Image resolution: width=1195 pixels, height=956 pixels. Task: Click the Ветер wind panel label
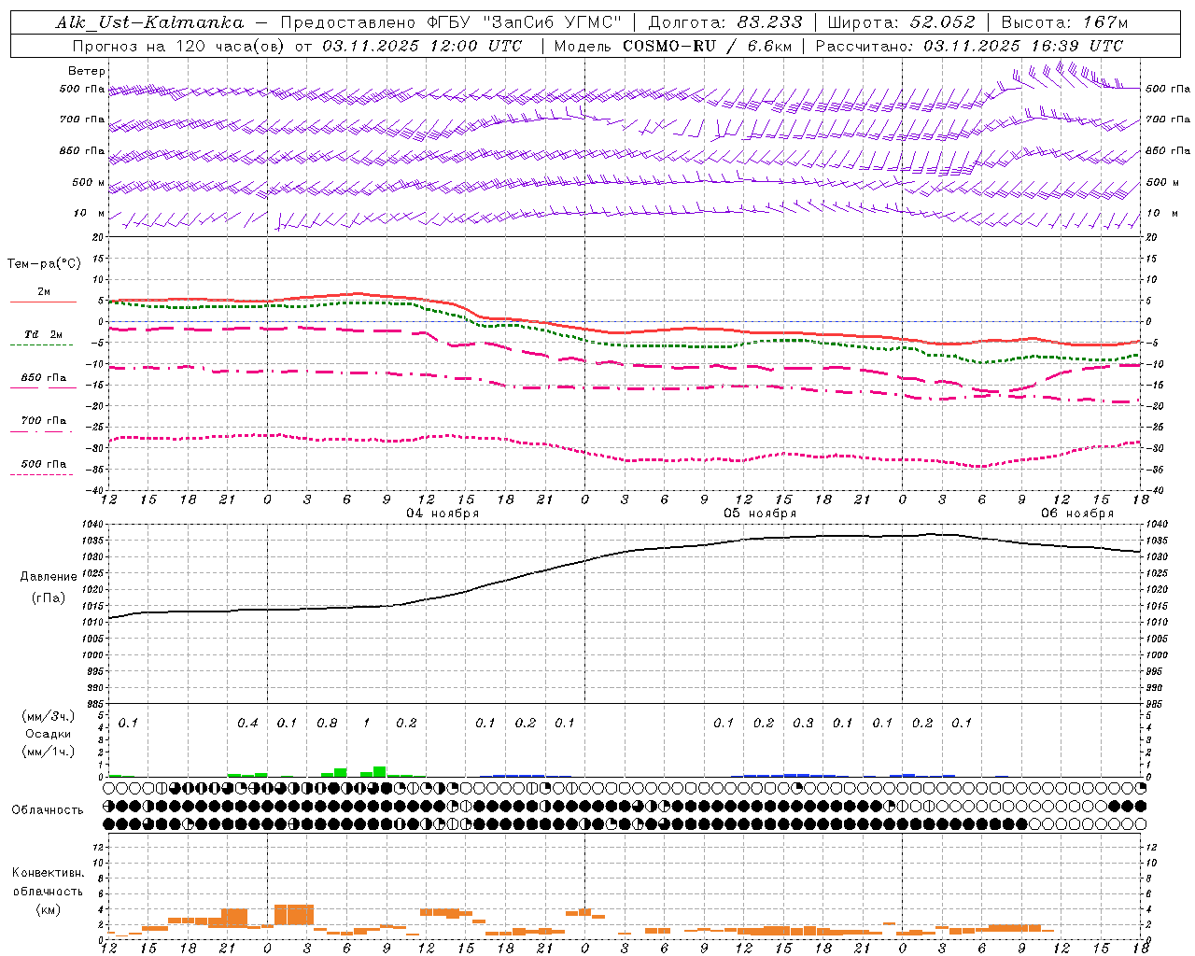(x=87, y=71)
